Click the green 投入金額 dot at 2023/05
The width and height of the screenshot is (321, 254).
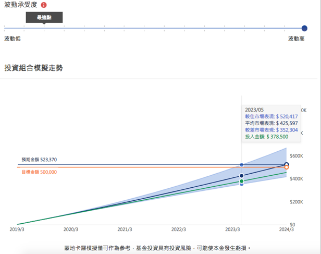pyautogui.click(x=241, y=181)
